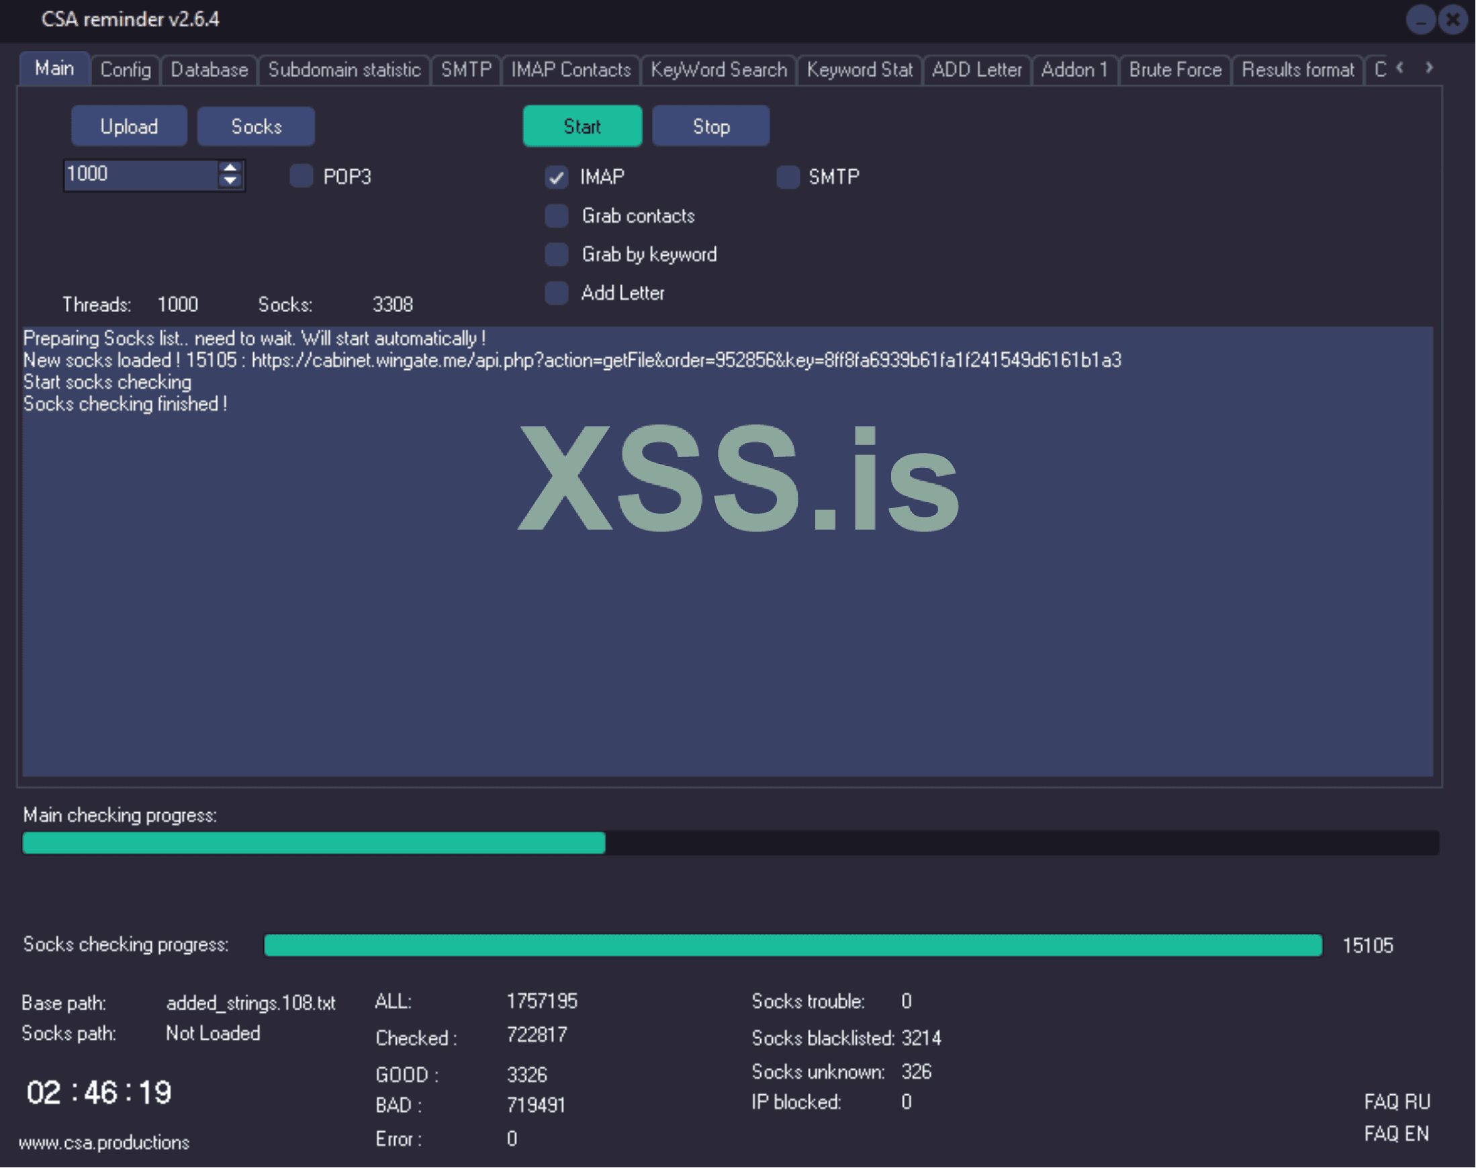Switch to the Config tab
This screenshot has height=1168, width=1476.
click(x=125, y=70)
